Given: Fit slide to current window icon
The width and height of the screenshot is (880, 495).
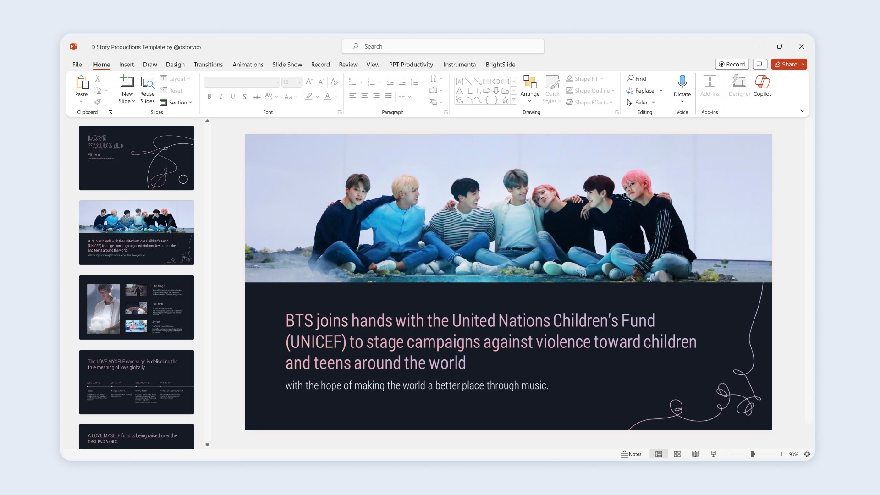Looking at the screenshot, I should [807, 454].
